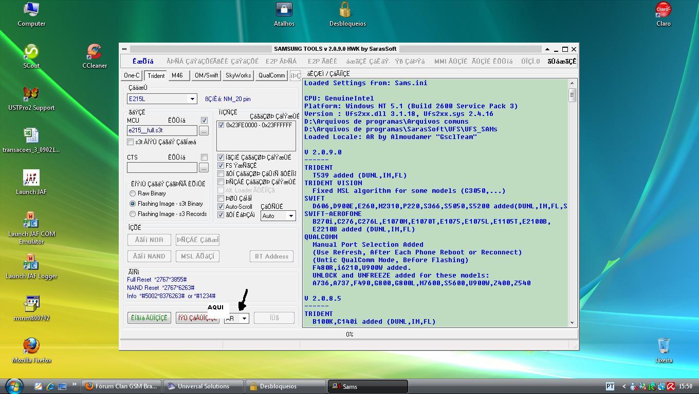The height and width of the screenshot is (394, 699).
Task: Click the taskbar clock showing 15:50
Action: click(x=685, y=386)
